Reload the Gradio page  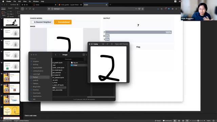(x=30, y=9)
